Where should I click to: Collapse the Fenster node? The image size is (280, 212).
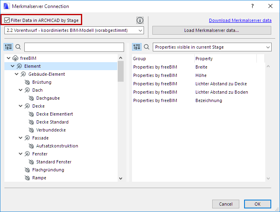(x=20, y=154)
